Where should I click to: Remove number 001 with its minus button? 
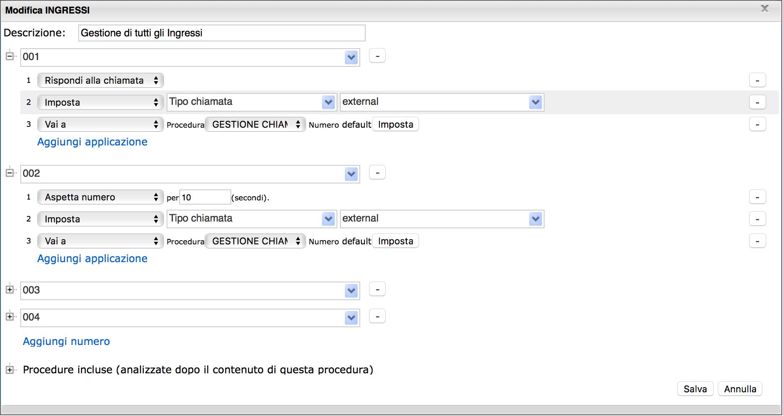[377, 56]
